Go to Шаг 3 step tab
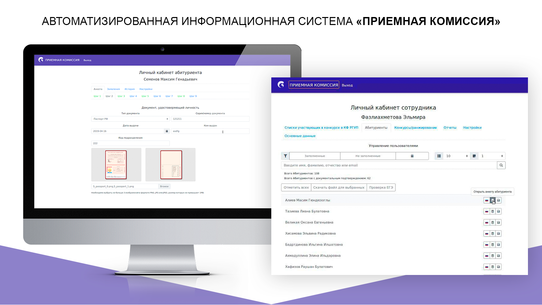Screen dimensions: 542x305 click(x=121, y=96)
